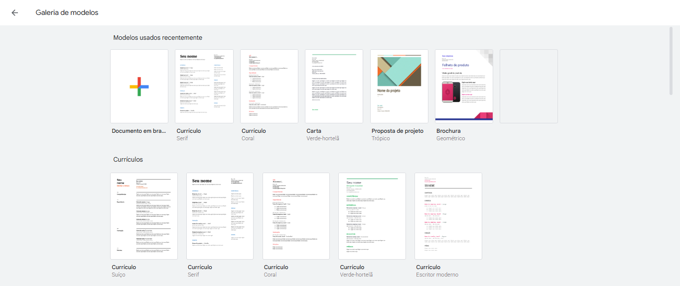Image resolution: width=680 pixels, height=286 pixels.
Task: Click the 'Carta' title text
Action: (x=314, y=131)
